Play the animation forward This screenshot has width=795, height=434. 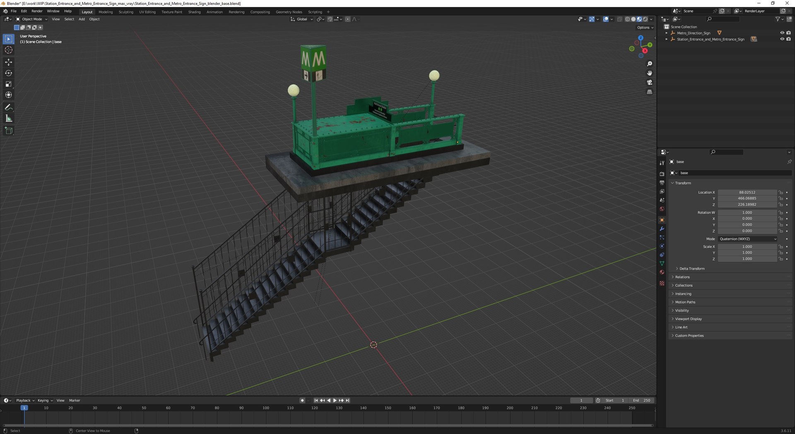pyautogui.click(x=335, y=401)
